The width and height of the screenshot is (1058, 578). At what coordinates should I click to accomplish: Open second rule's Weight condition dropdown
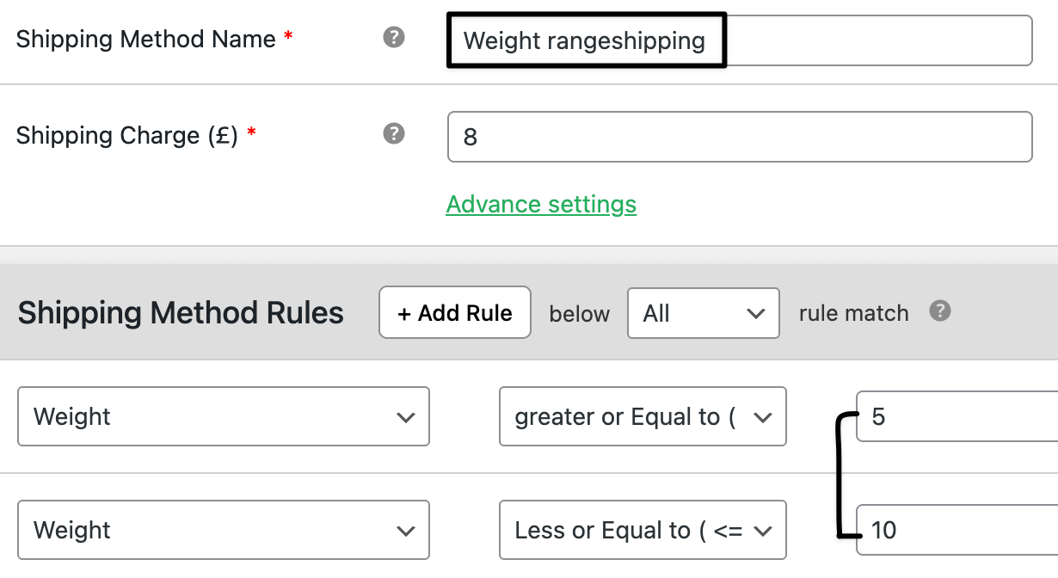tap(224, 530)
